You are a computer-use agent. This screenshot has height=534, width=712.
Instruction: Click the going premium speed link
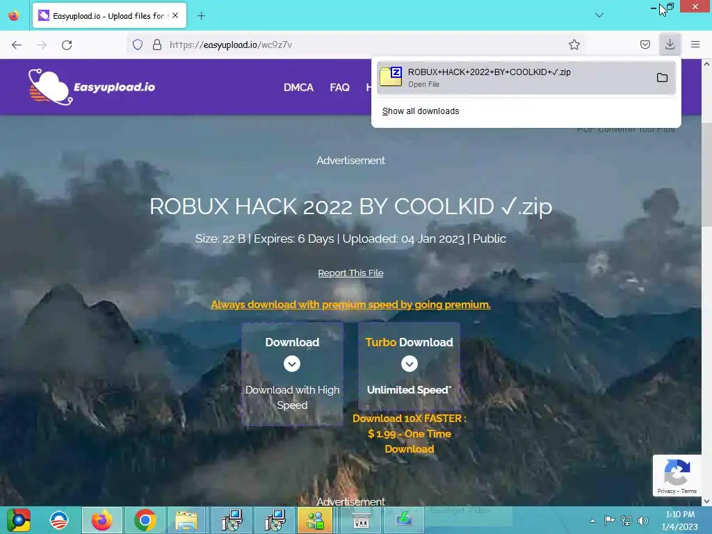coord(350,305)
